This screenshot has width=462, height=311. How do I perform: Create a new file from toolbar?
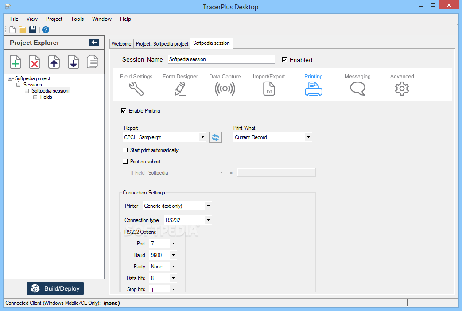[12, 30]
